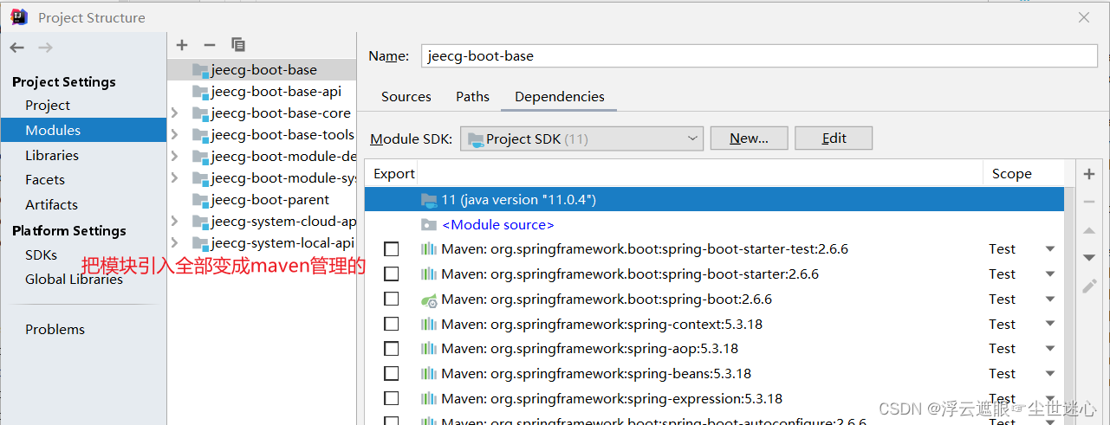This screenshot has width=1110, height=425.
Task: Open the Problems section
Action: 55,330
